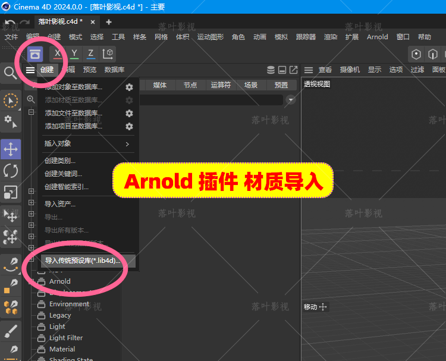The image size is (446, 361).
Task: Open the asset browser hamburger menu
Action: (x=30, y=70)
